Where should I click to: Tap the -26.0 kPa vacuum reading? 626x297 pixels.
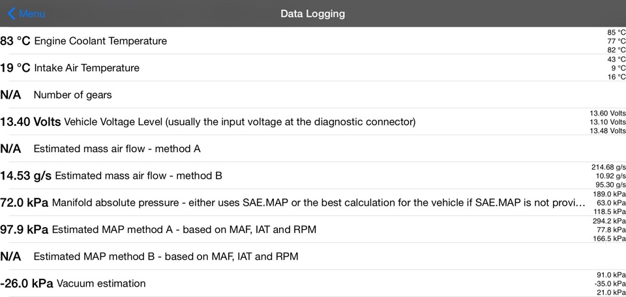pos(27,283)
